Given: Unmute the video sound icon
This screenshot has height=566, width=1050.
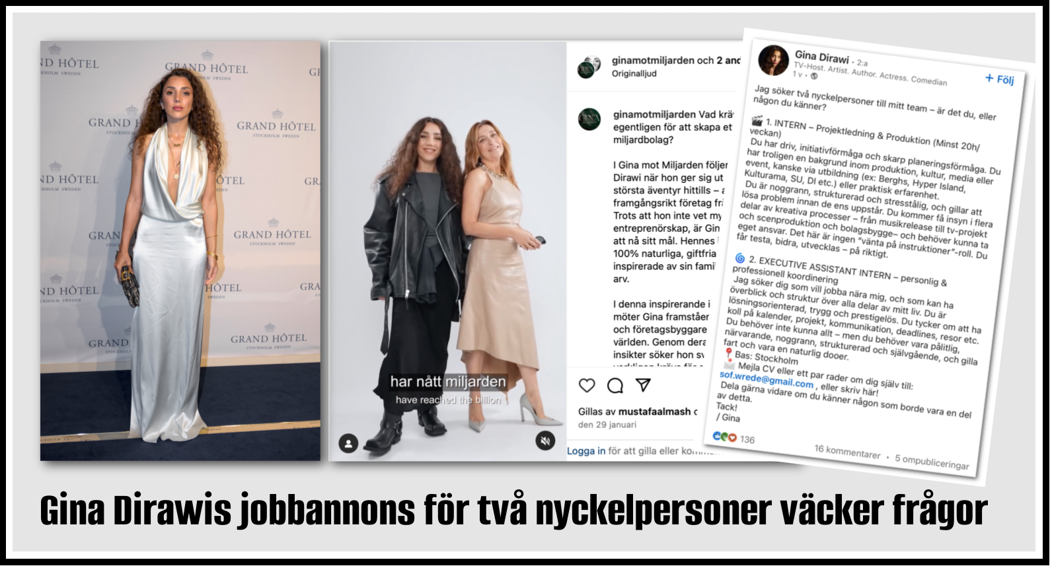Looking at the screenshot, I should (545, 442).
